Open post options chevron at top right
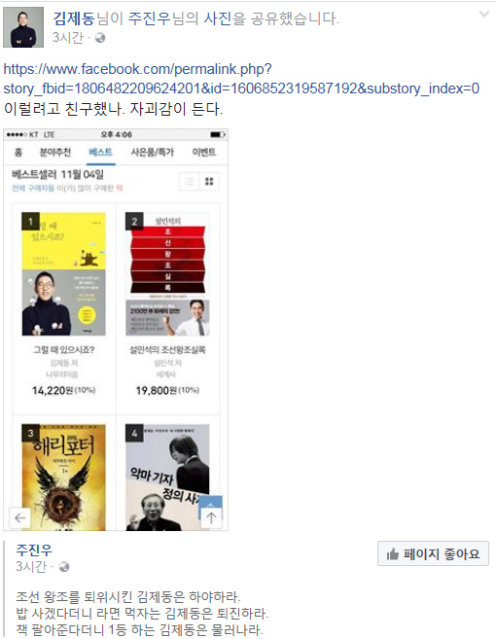Image resolution: width=496 pixels, height=639 pixels. 483,15
